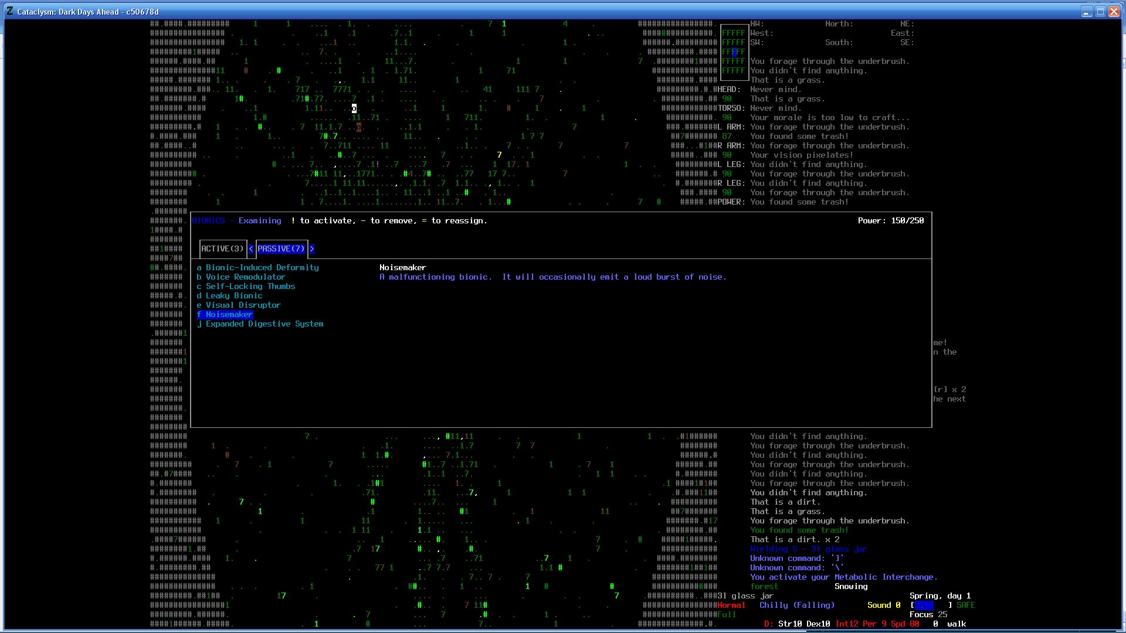Maximize the Cataclysm game window

tap(1100, 12)
